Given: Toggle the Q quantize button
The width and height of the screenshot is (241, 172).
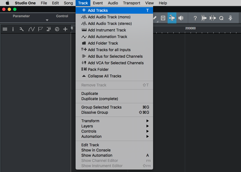Looking at the screenshot, I should [x=221, y=18].
